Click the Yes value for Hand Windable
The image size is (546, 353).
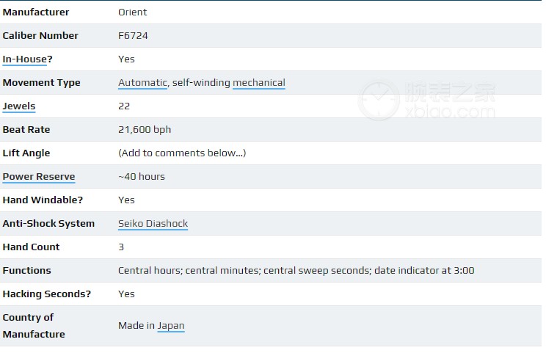click(126, 200)
